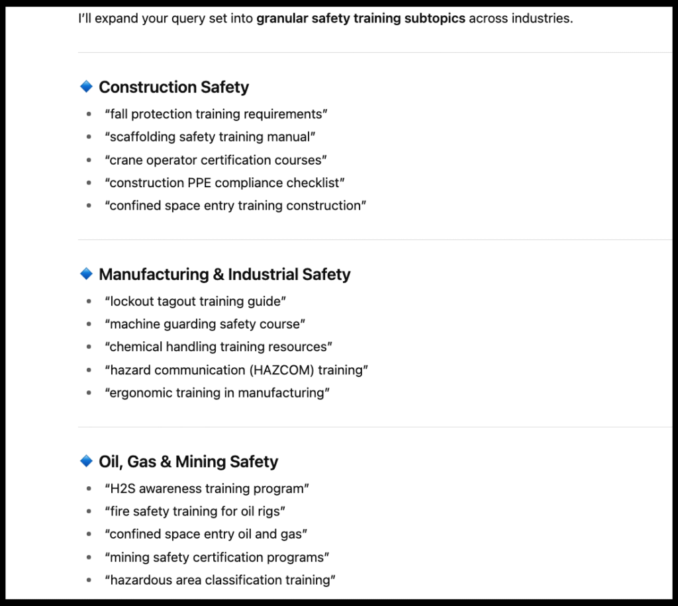The height and width of the screenshot is (606, 678).
Task: Click the bold "granular safety training subtopics" text
Action: coord(361,19)
